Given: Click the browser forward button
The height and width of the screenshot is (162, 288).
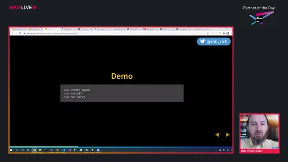Looking at the screenshot, I should [16, 33].
